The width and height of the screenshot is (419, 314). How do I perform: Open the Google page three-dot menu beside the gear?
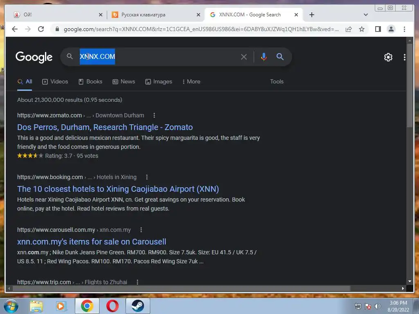point(405,57)
